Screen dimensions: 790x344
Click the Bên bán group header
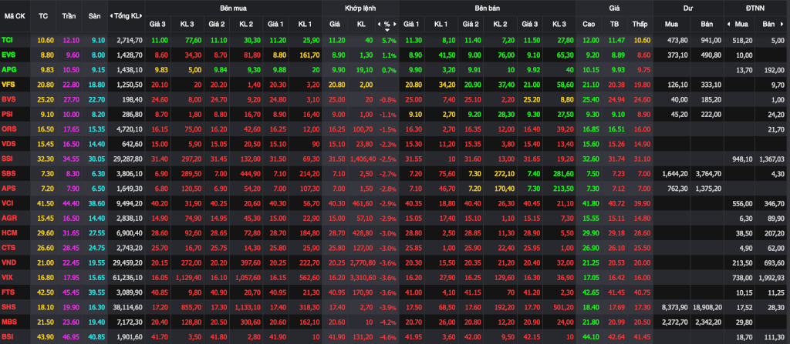(x=488, y=8)
